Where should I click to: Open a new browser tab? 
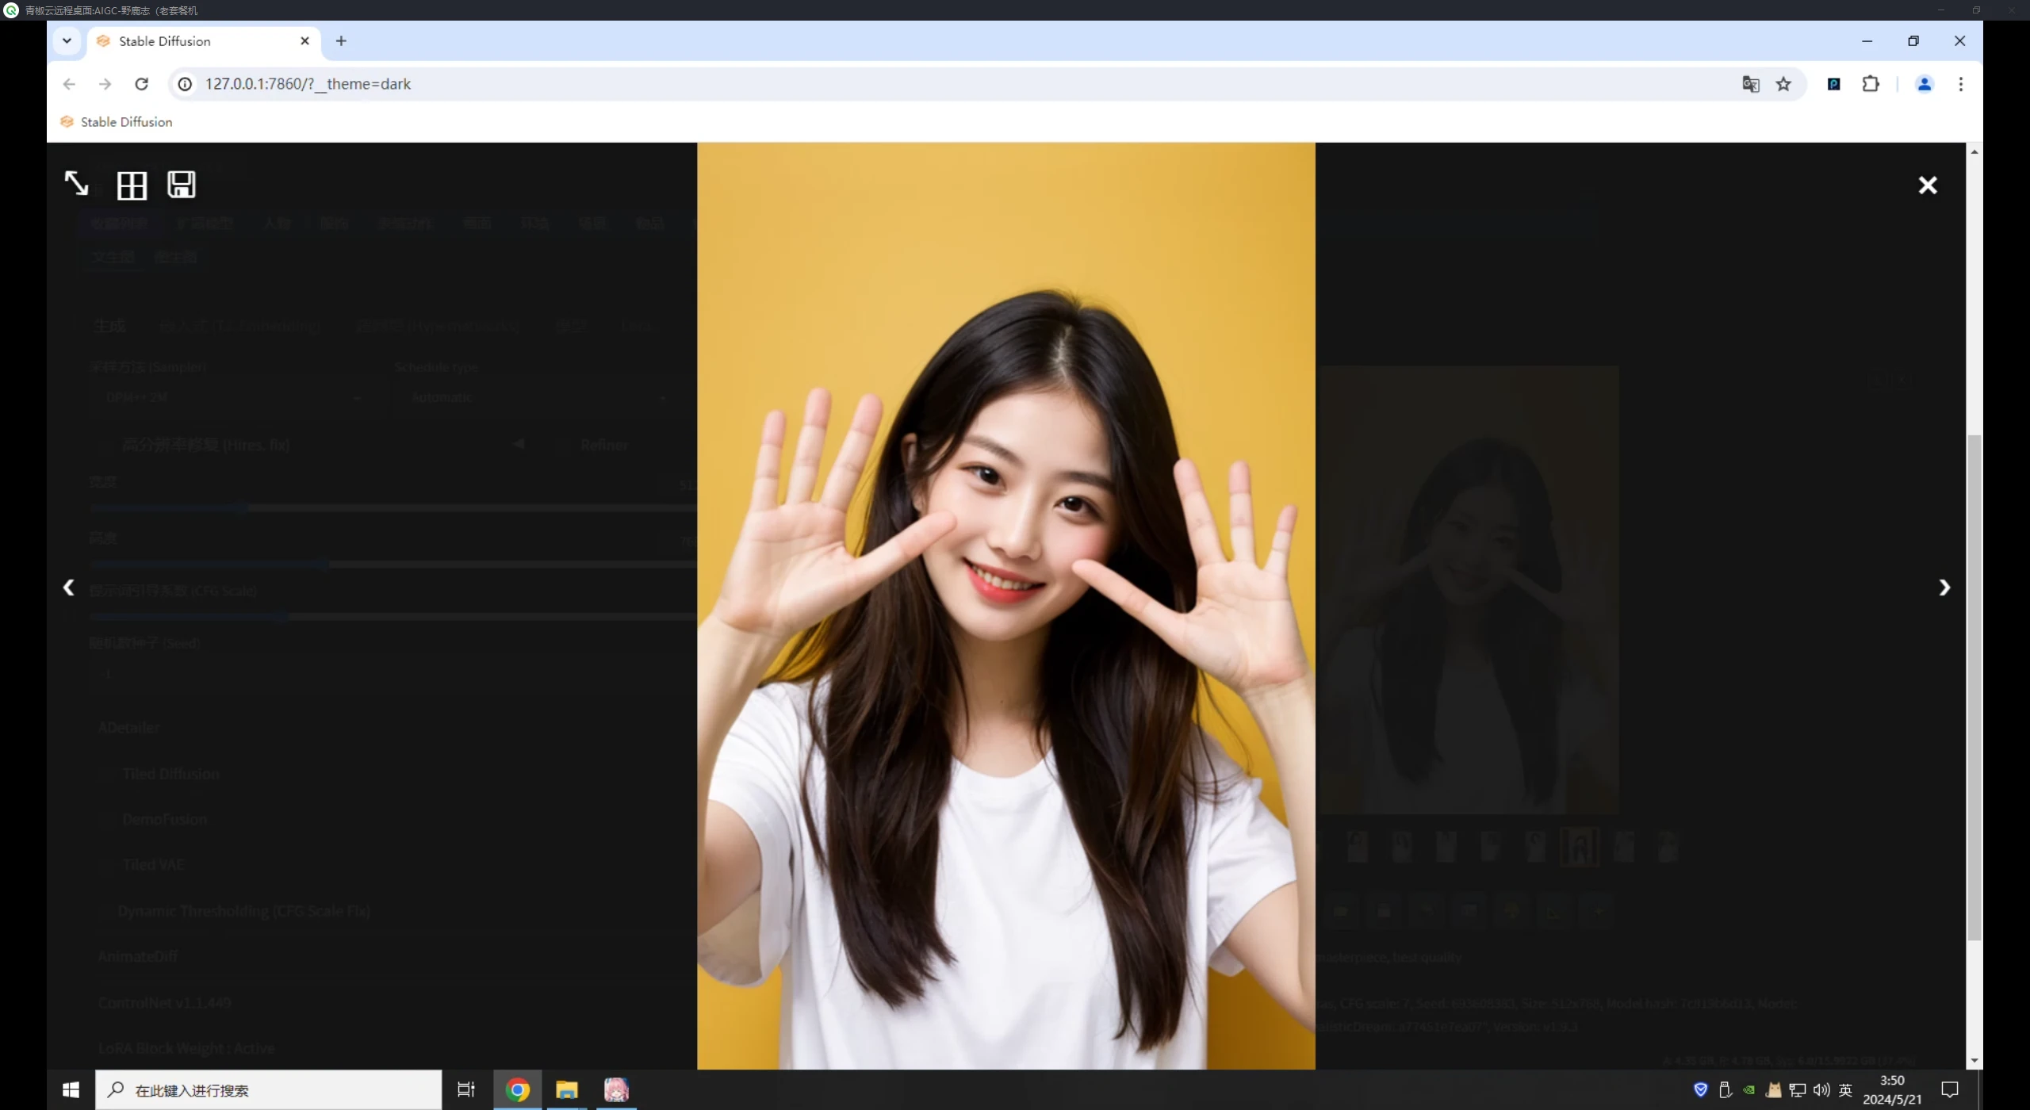point(341,40)
